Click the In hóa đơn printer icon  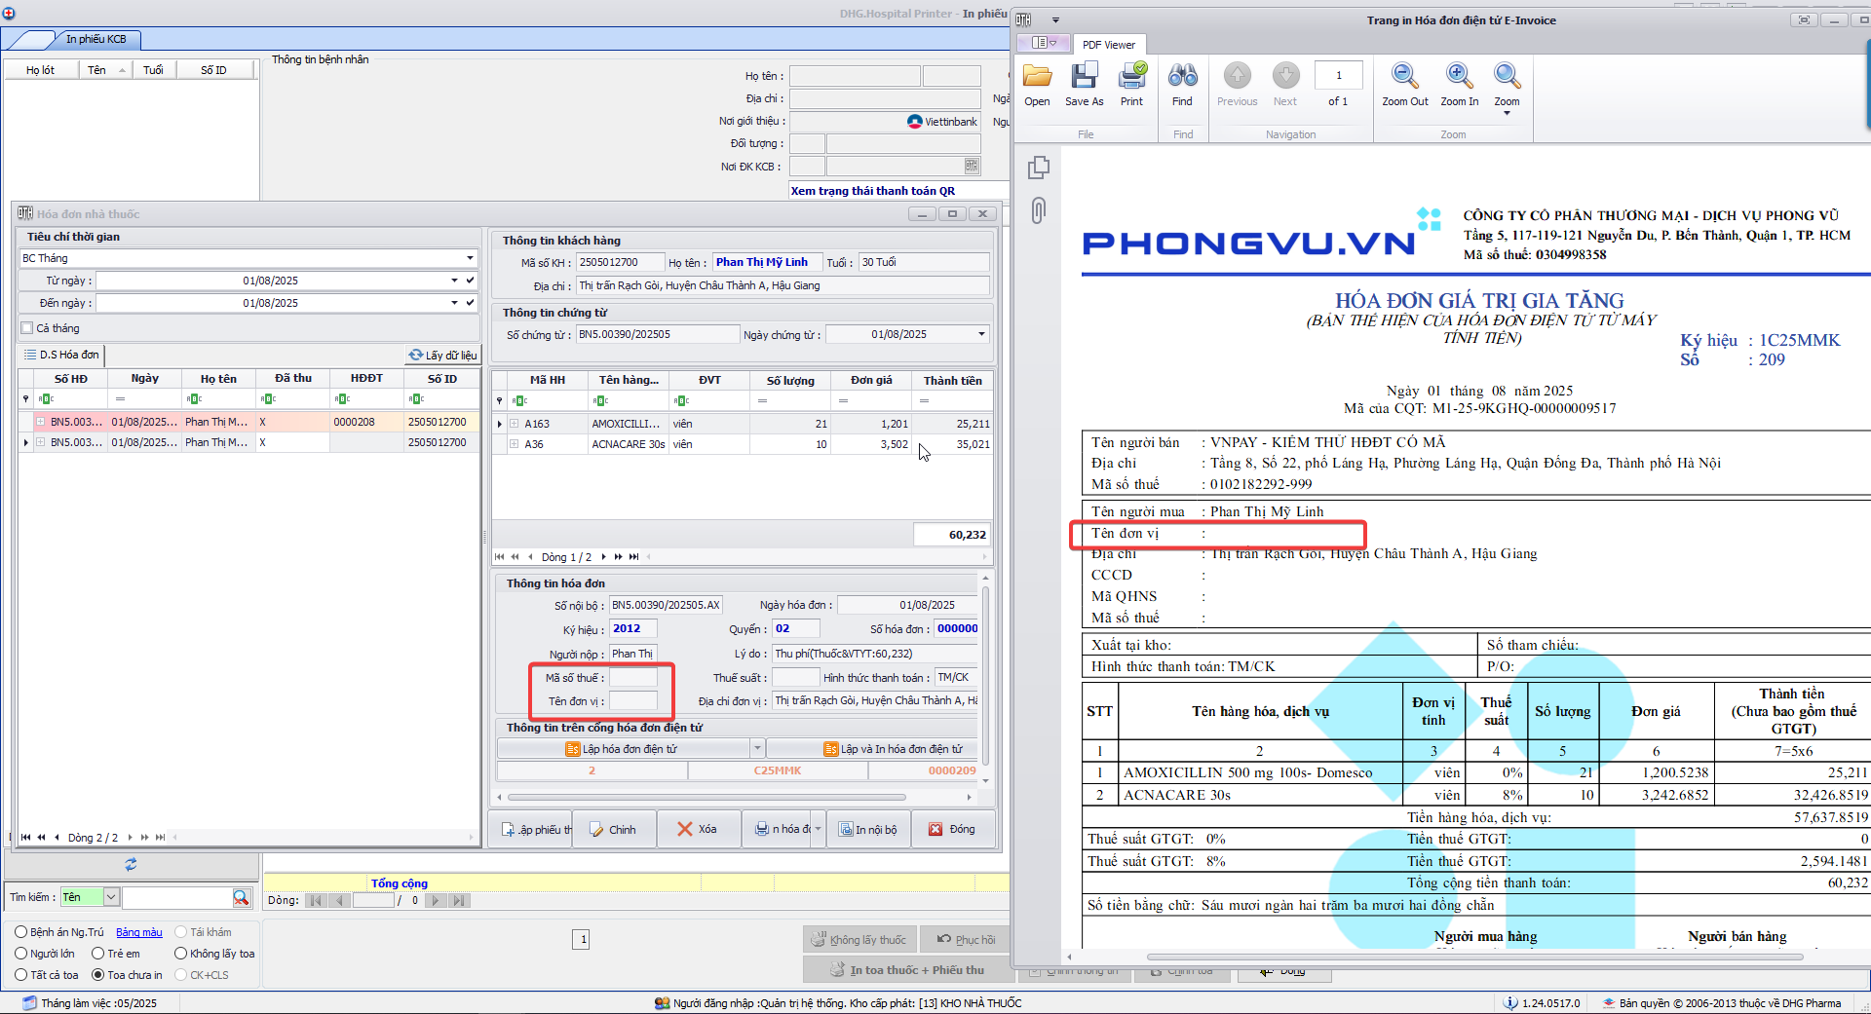762,830
